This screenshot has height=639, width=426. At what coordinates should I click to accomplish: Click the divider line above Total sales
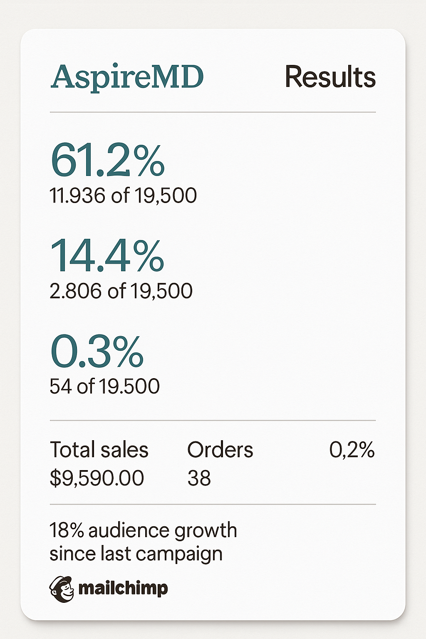213,421
